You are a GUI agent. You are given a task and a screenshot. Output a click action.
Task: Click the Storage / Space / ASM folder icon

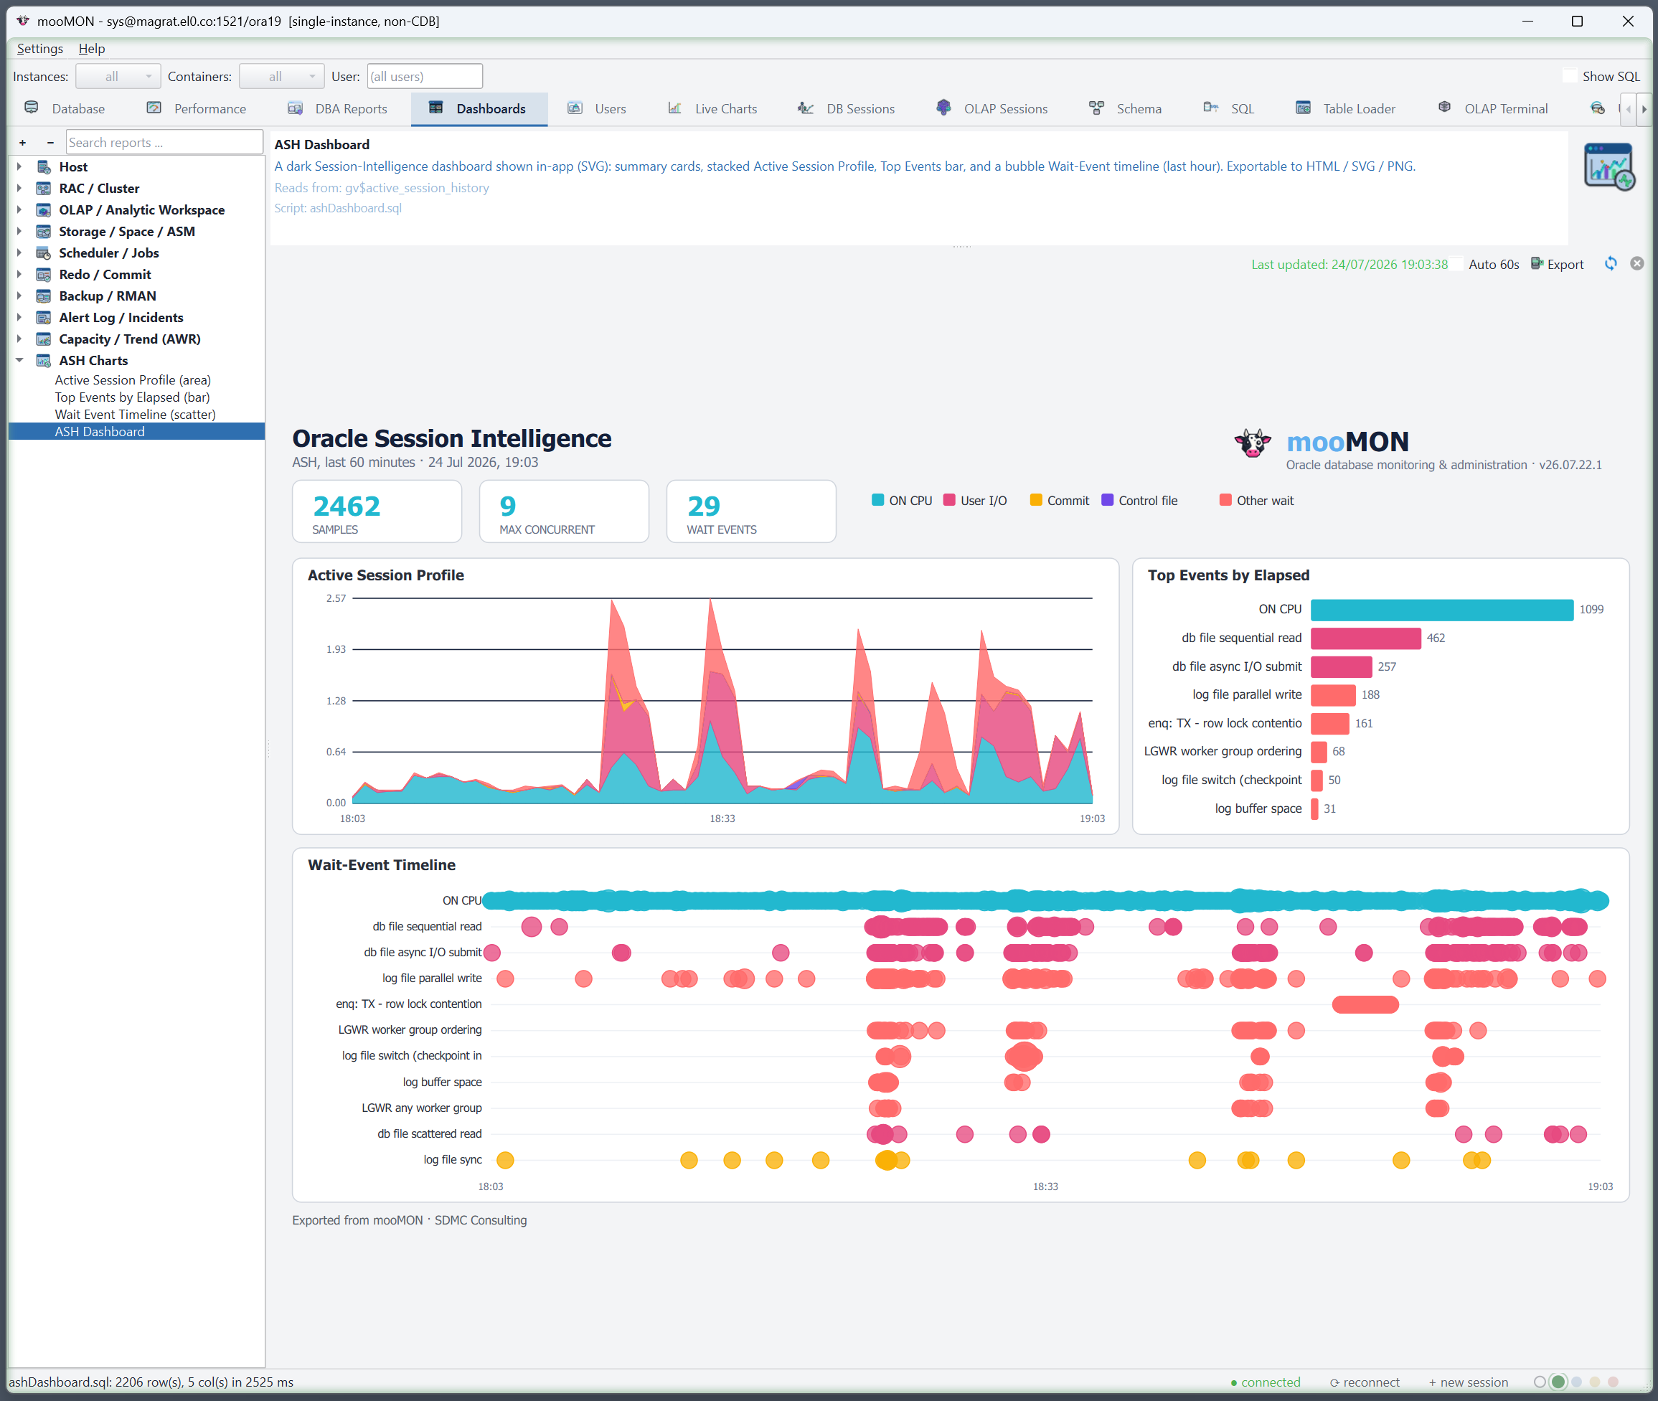click(44, 231)
